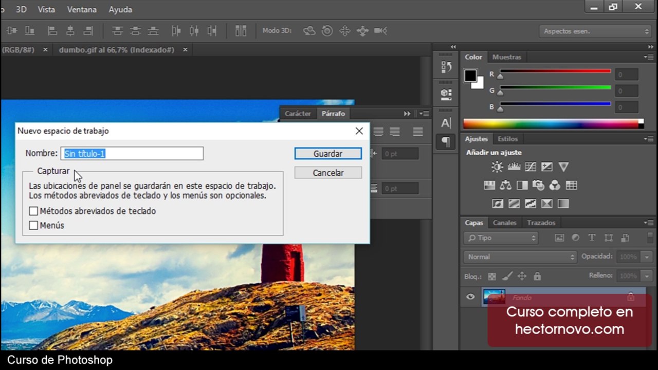658x370 pixels.
Task: Click the Guardar button
Action: tap(328, 154)
